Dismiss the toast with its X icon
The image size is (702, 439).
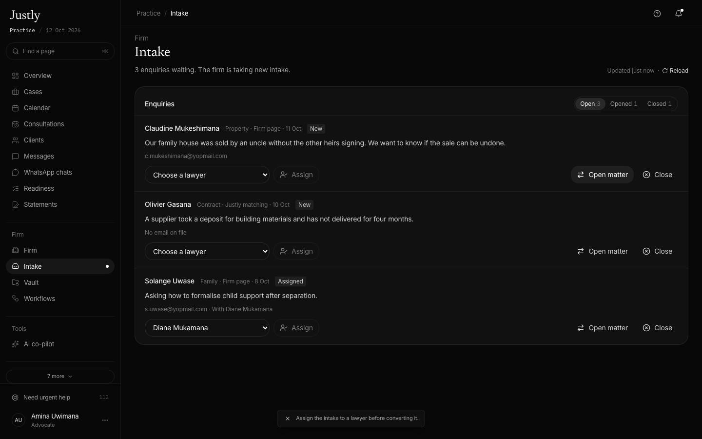pos(288,419)
